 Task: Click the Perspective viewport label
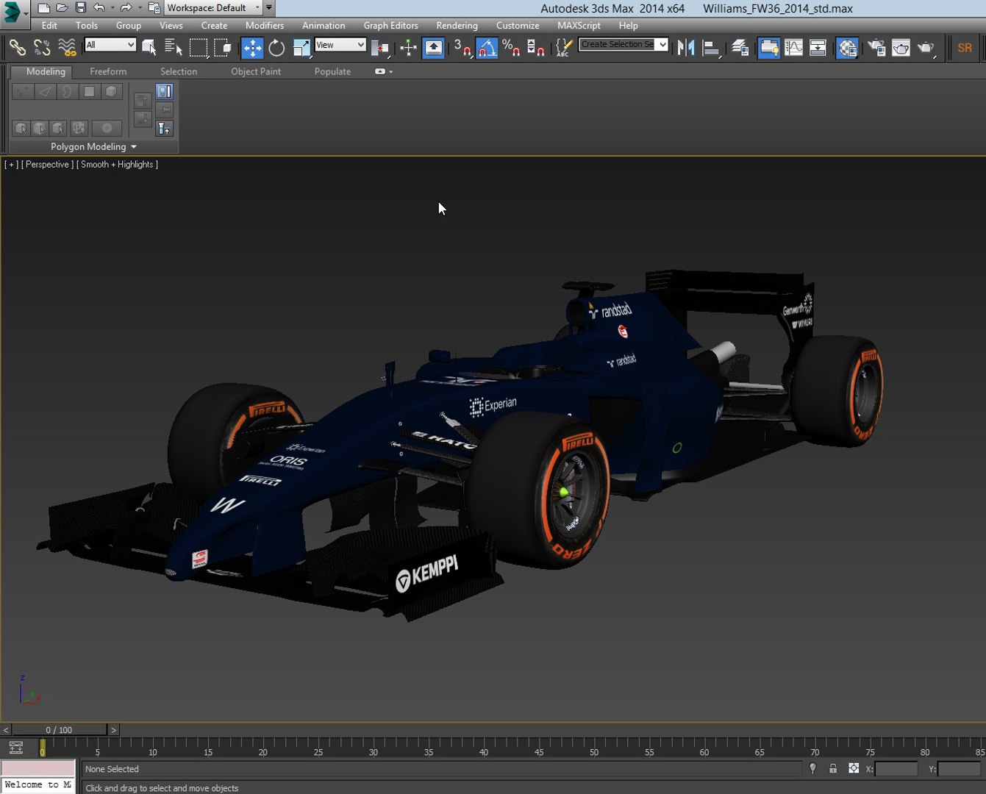pos(47,165)
